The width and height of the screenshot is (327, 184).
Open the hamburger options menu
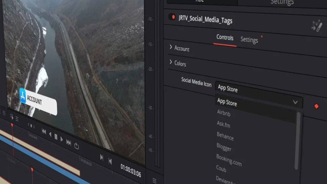pos(154,180)
